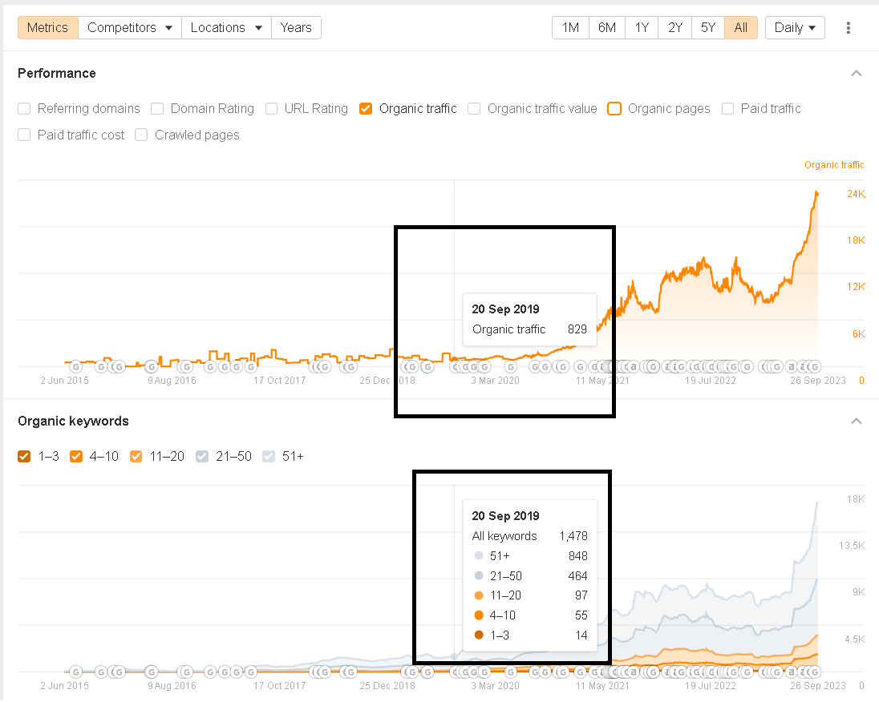This screenshot has height=702, width=879.
Task: Uncheck the Organic traffic metric
Action: (x=366, y=109)
